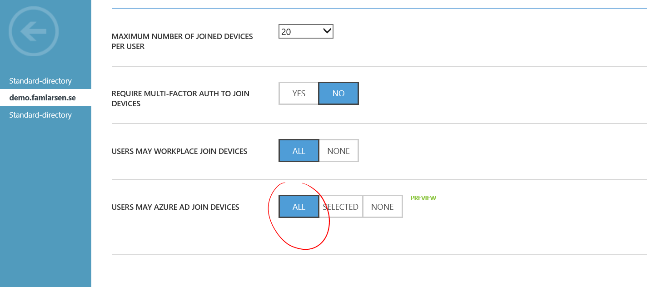Open Standard-directory entry below demo.famlarsen.se
Viewport: 647px width, 287px height.
pyautogui.click(x=40, y=115)
